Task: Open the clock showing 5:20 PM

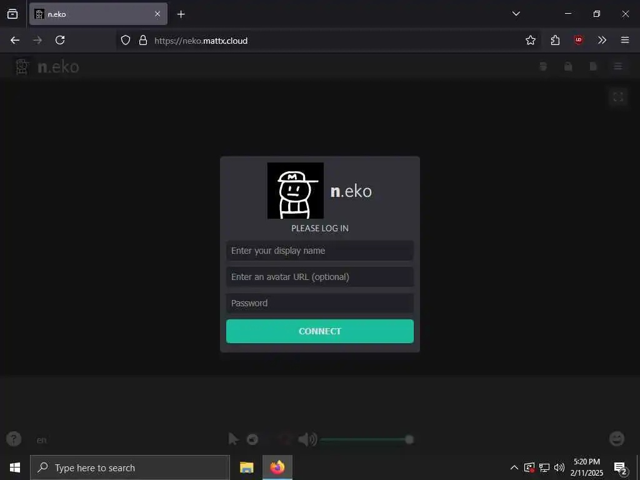Action: point(586,467)
